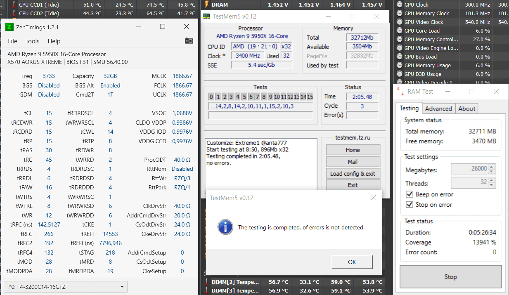The width and height of the screenshot is (509, 295).
Task: Open the ZenTimings File menu
Action: tap(12, 41)
